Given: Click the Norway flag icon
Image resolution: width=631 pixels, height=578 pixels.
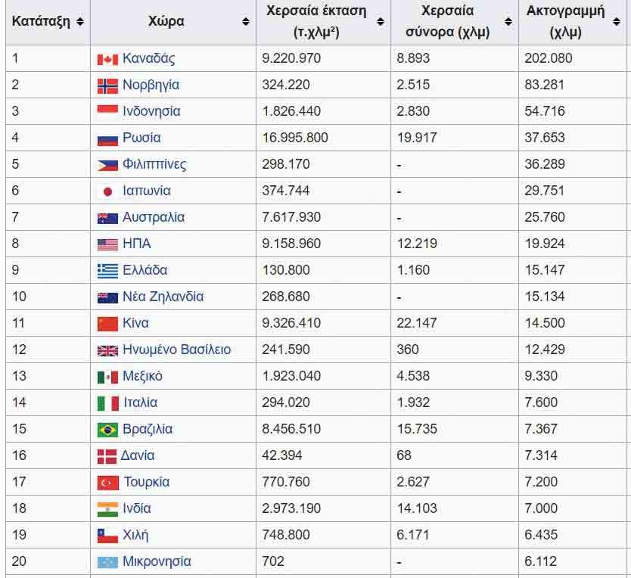Looking at the screenshot, I should click(107, 85).
